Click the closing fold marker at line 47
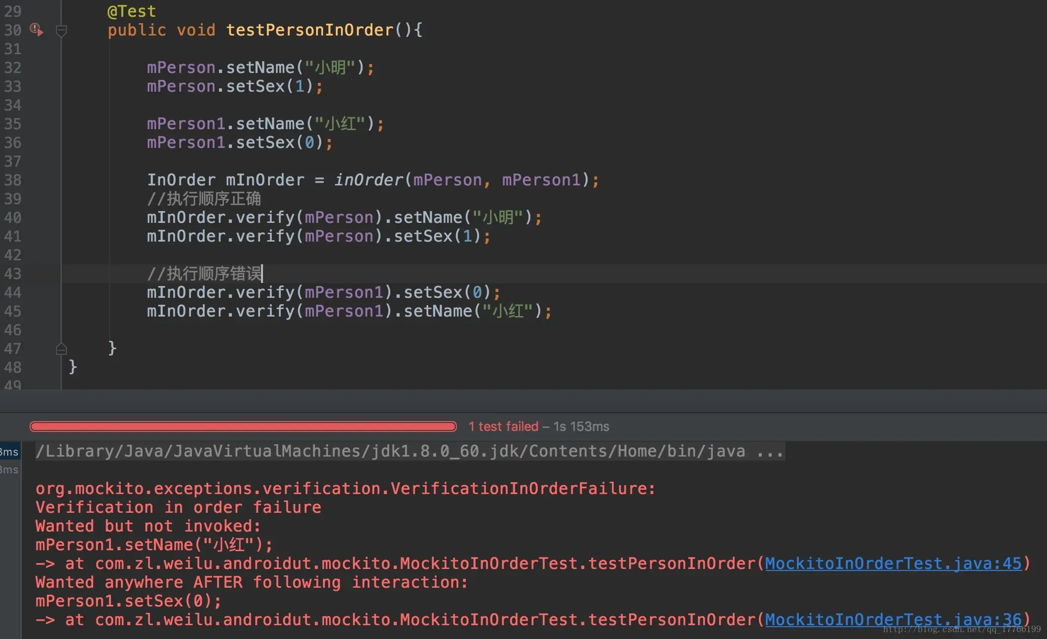 click(x=61, y=349)
